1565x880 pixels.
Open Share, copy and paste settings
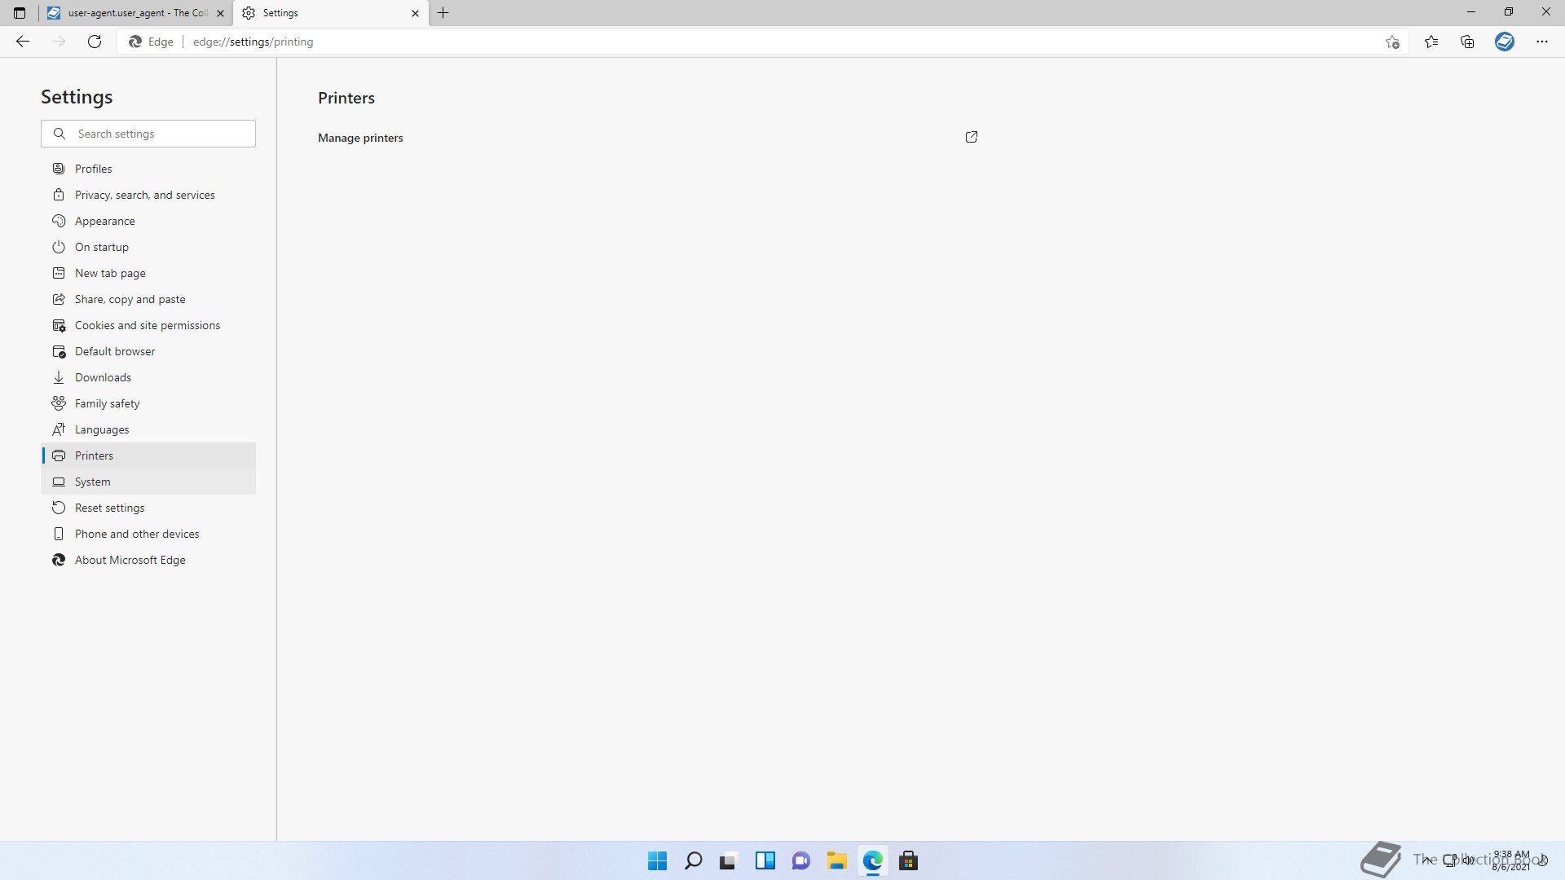(148, 299)
